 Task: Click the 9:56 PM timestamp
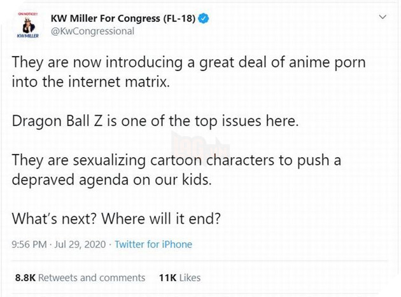31,244
